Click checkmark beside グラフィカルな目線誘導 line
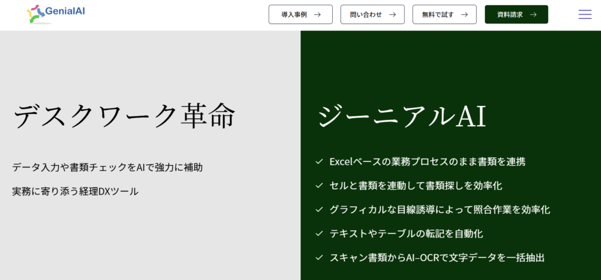Screen dimensions: 601x280 pyautogui.click(x=319, y=210)
